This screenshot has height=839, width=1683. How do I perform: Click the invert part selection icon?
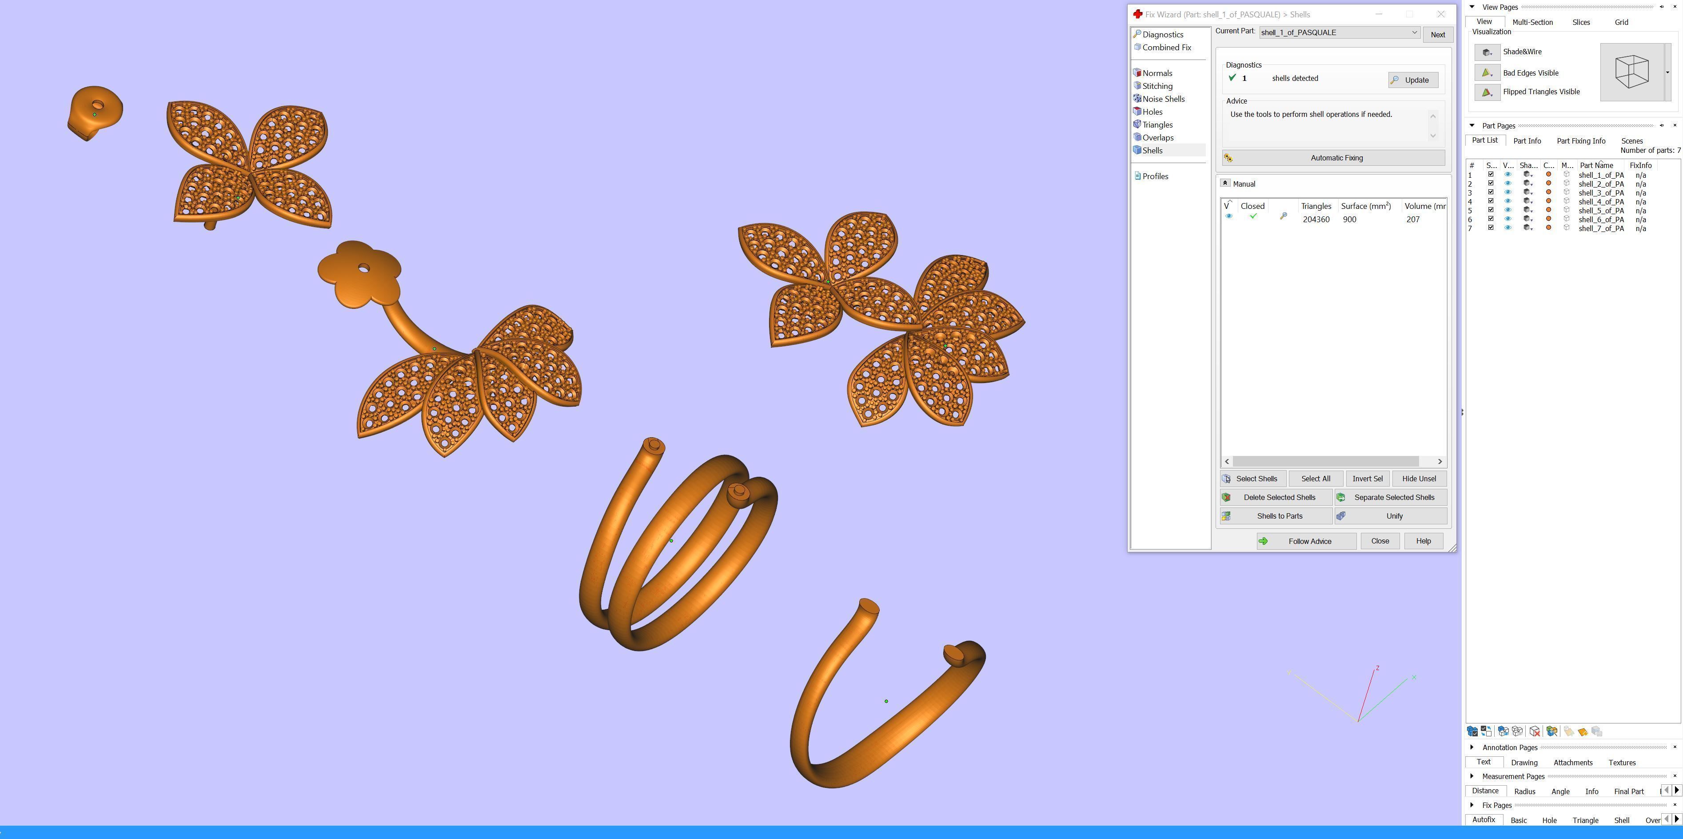click(x=1486, y=731)
